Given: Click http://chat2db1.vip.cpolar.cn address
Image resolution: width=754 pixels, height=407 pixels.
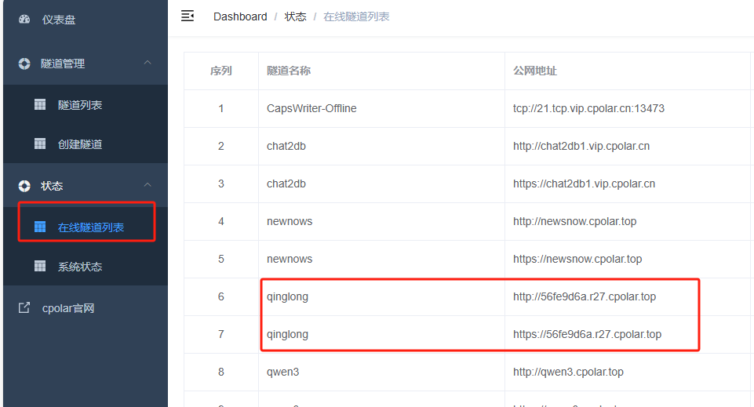Looking at the screenshot, I should [581, 146].
